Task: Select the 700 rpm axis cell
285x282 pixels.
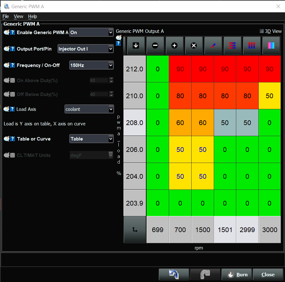Action: (x=180, y=230)
